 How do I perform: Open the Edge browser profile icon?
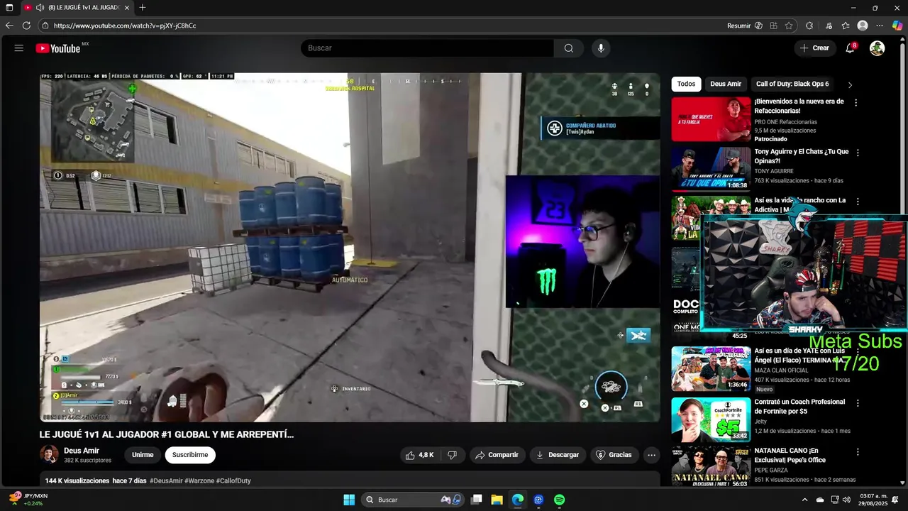click(x=863, y=26)
